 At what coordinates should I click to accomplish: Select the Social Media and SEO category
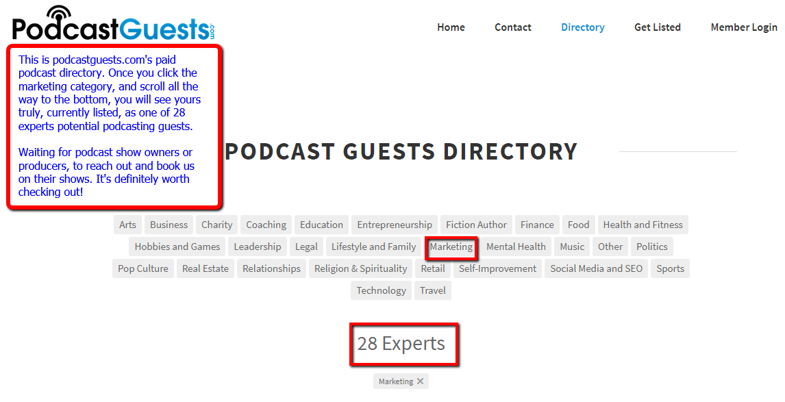(596, 268)
